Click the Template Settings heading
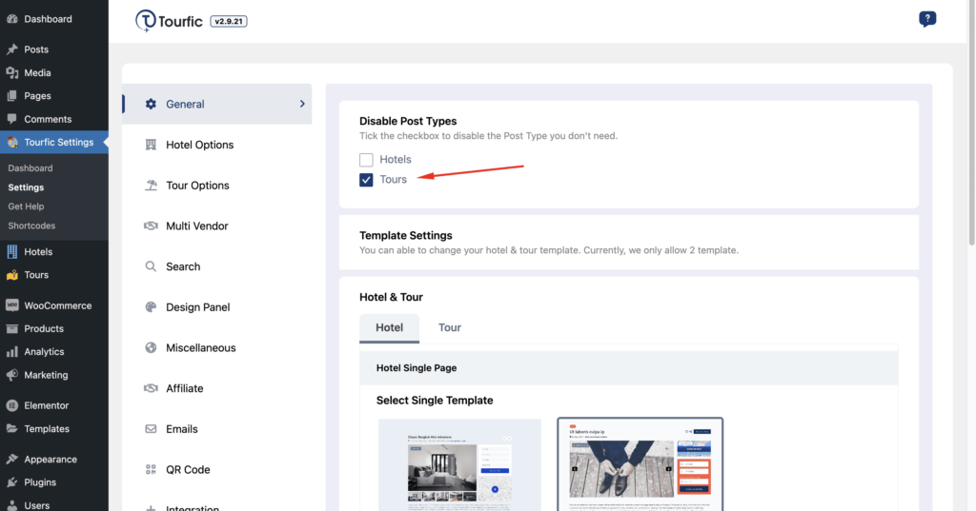The image size is (976, 511). (x=405, y=236)
